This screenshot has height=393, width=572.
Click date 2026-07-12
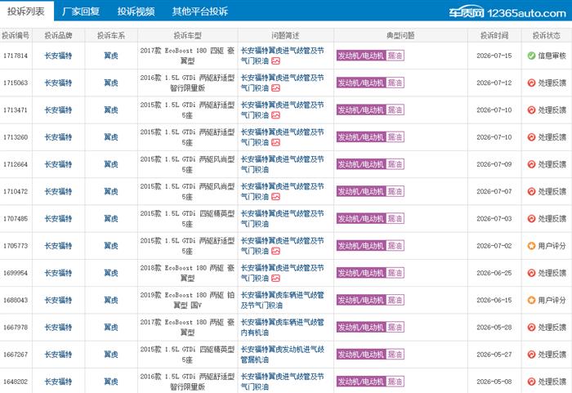494,83
